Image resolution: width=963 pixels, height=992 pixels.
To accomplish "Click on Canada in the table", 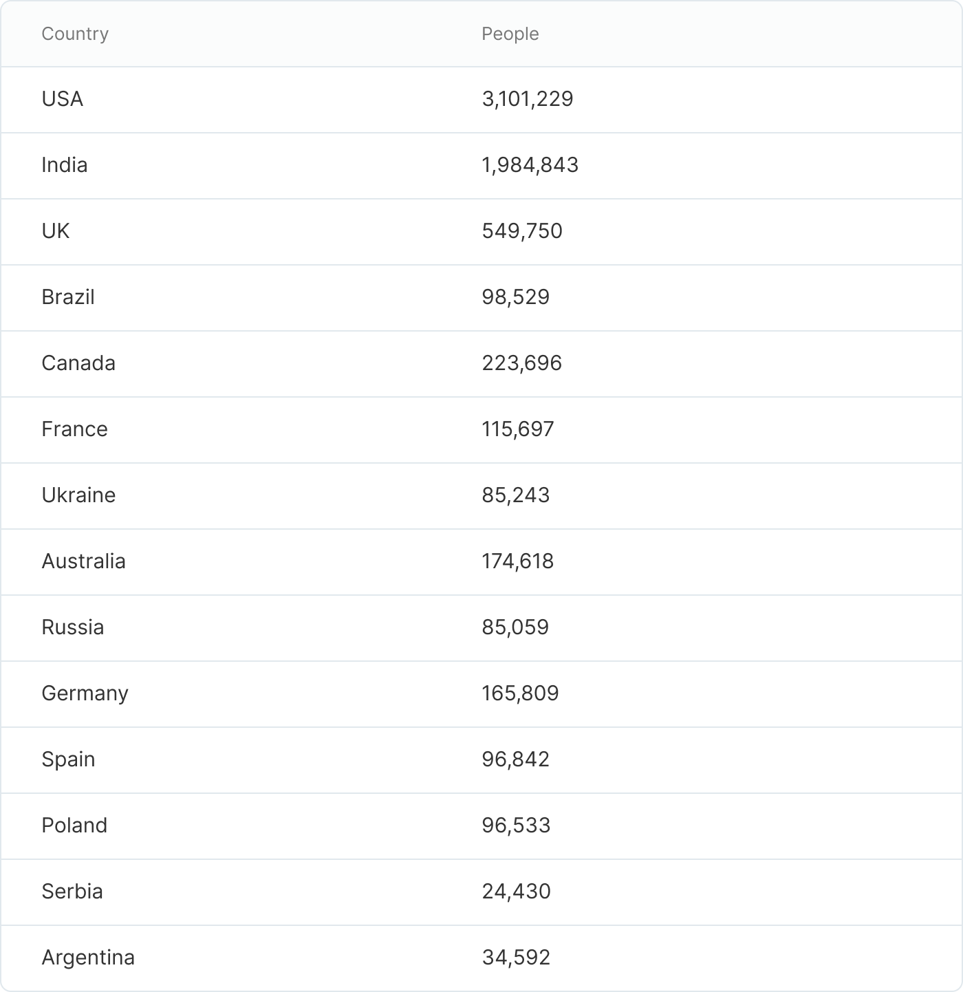I will [78, 363].
